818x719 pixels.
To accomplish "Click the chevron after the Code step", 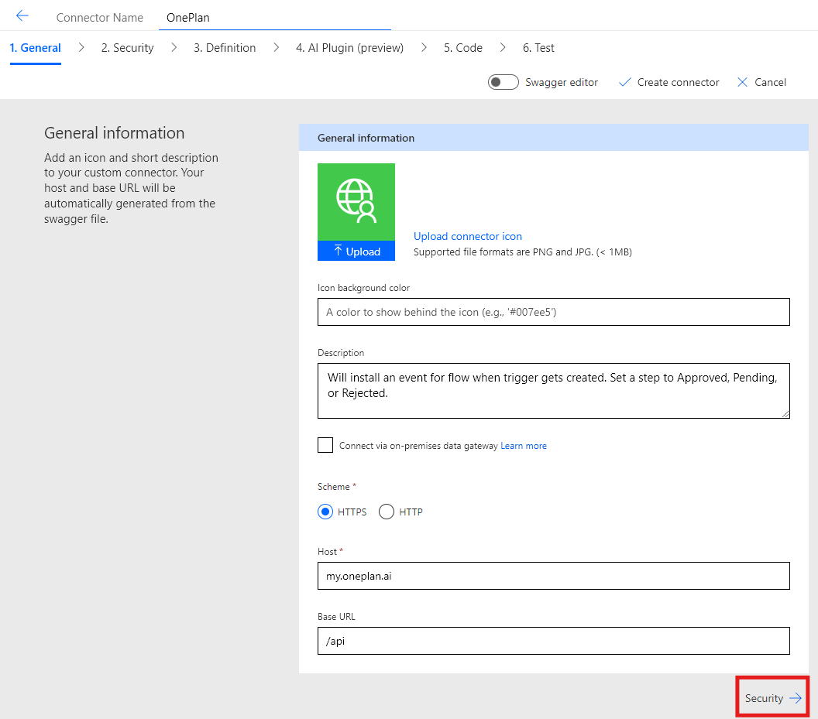I will coord(501,47).
